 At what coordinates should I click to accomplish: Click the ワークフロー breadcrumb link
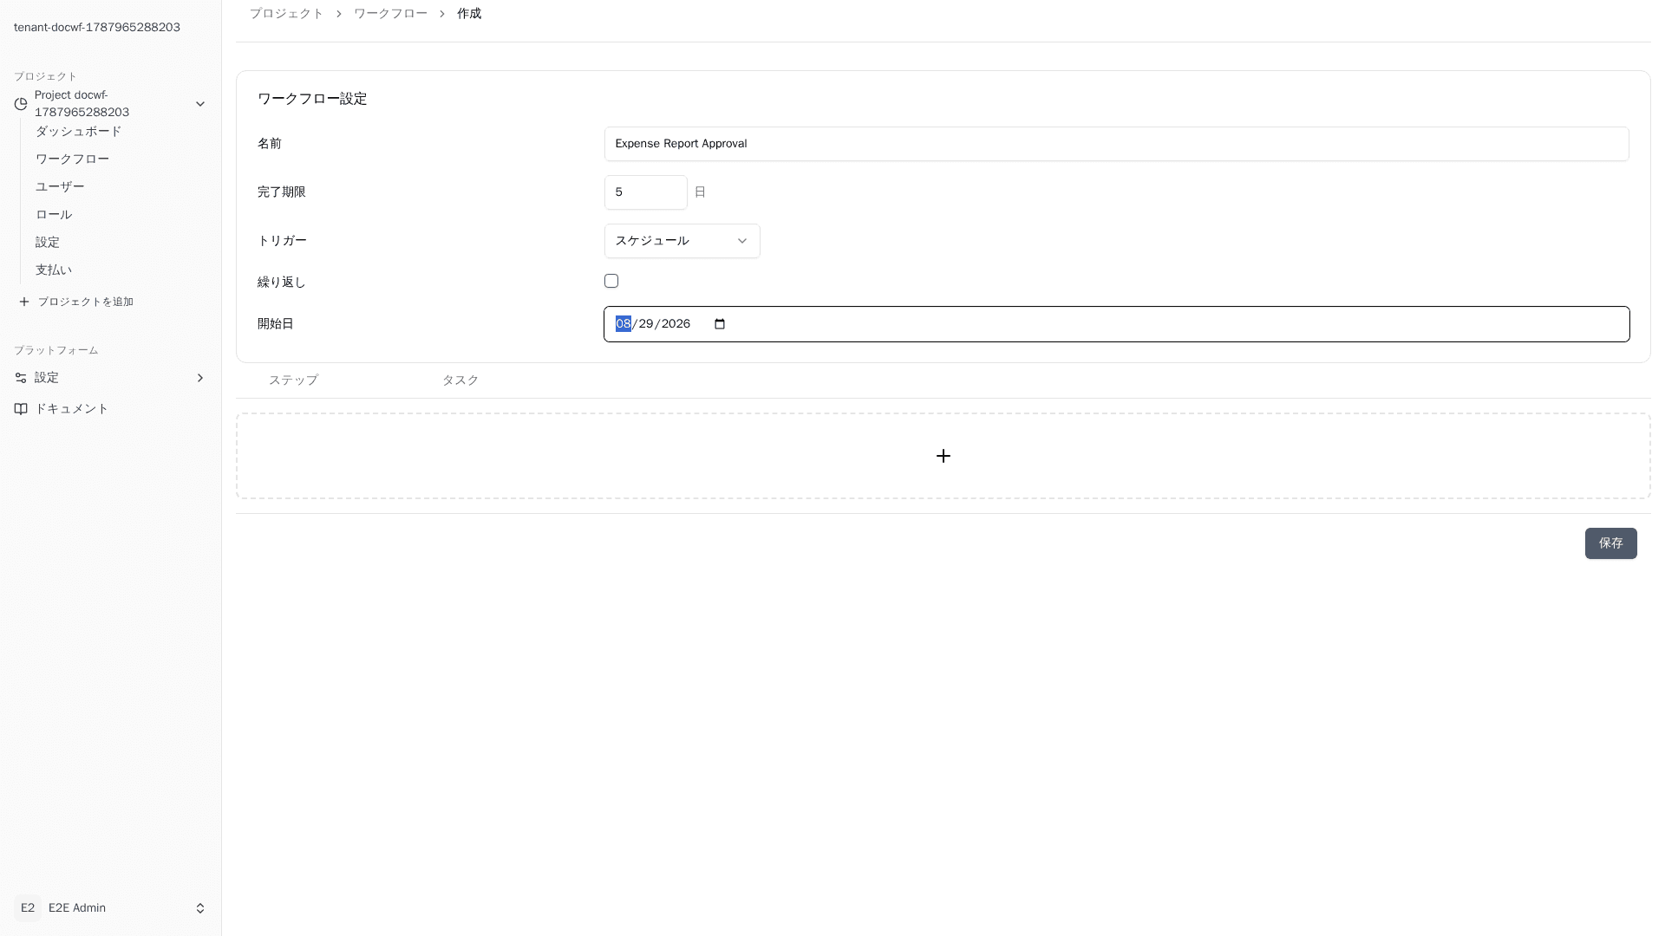(390, 14)
